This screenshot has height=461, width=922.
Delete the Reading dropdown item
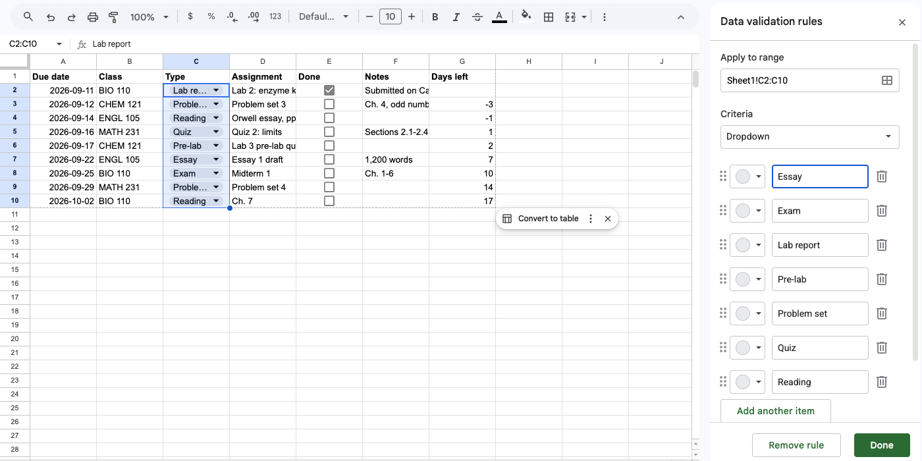click(882, 382)
